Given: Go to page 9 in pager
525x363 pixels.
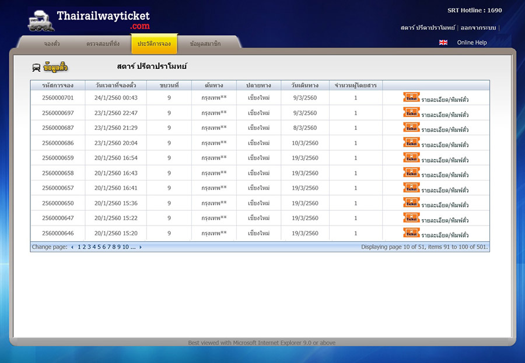Looking at the screenshot, I should pos(119,247).
